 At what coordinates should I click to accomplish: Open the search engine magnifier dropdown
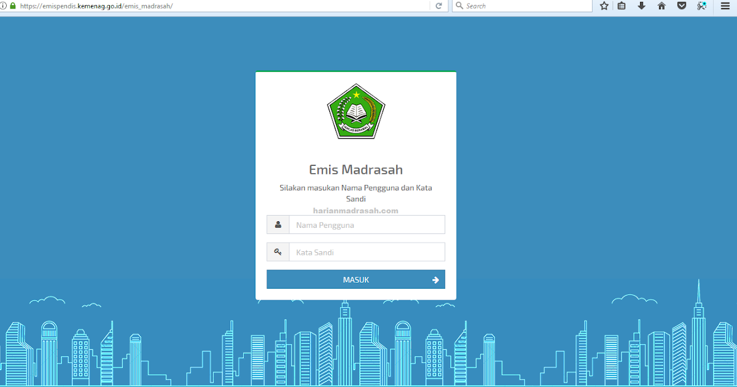pyautogui.click(x=459, y=6)
